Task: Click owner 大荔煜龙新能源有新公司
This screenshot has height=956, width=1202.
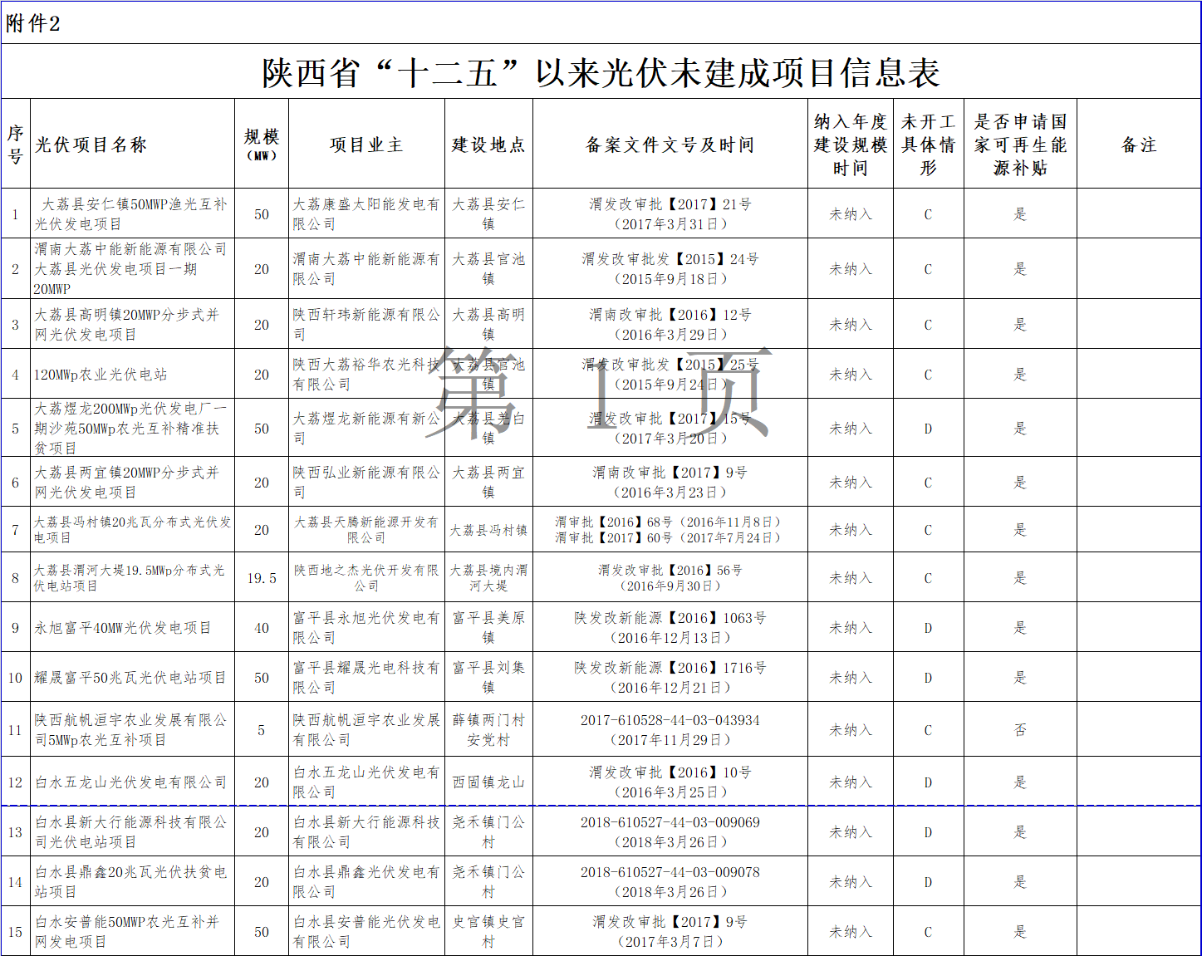Action: pyautogui.click(x=366, y=428)
